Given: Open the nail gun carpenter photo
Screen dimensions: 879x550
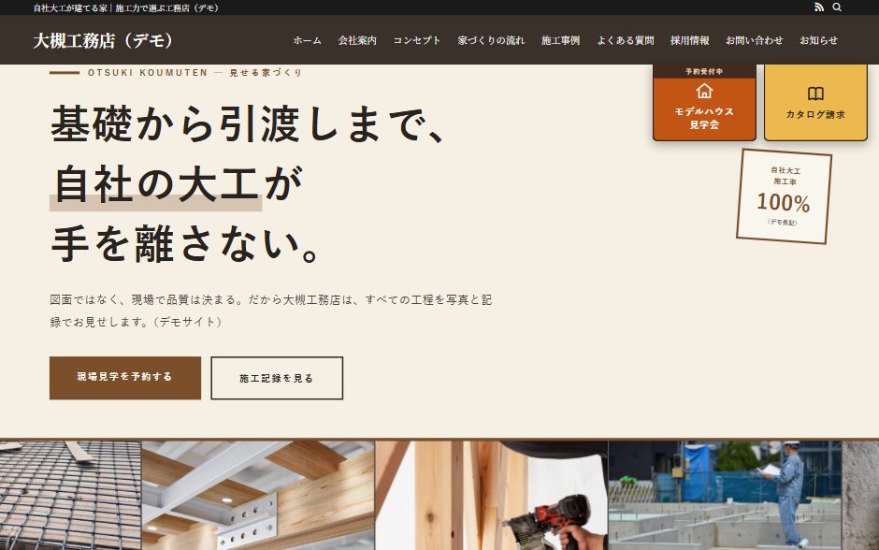Looking at the screenshot, I should point(492,496).
